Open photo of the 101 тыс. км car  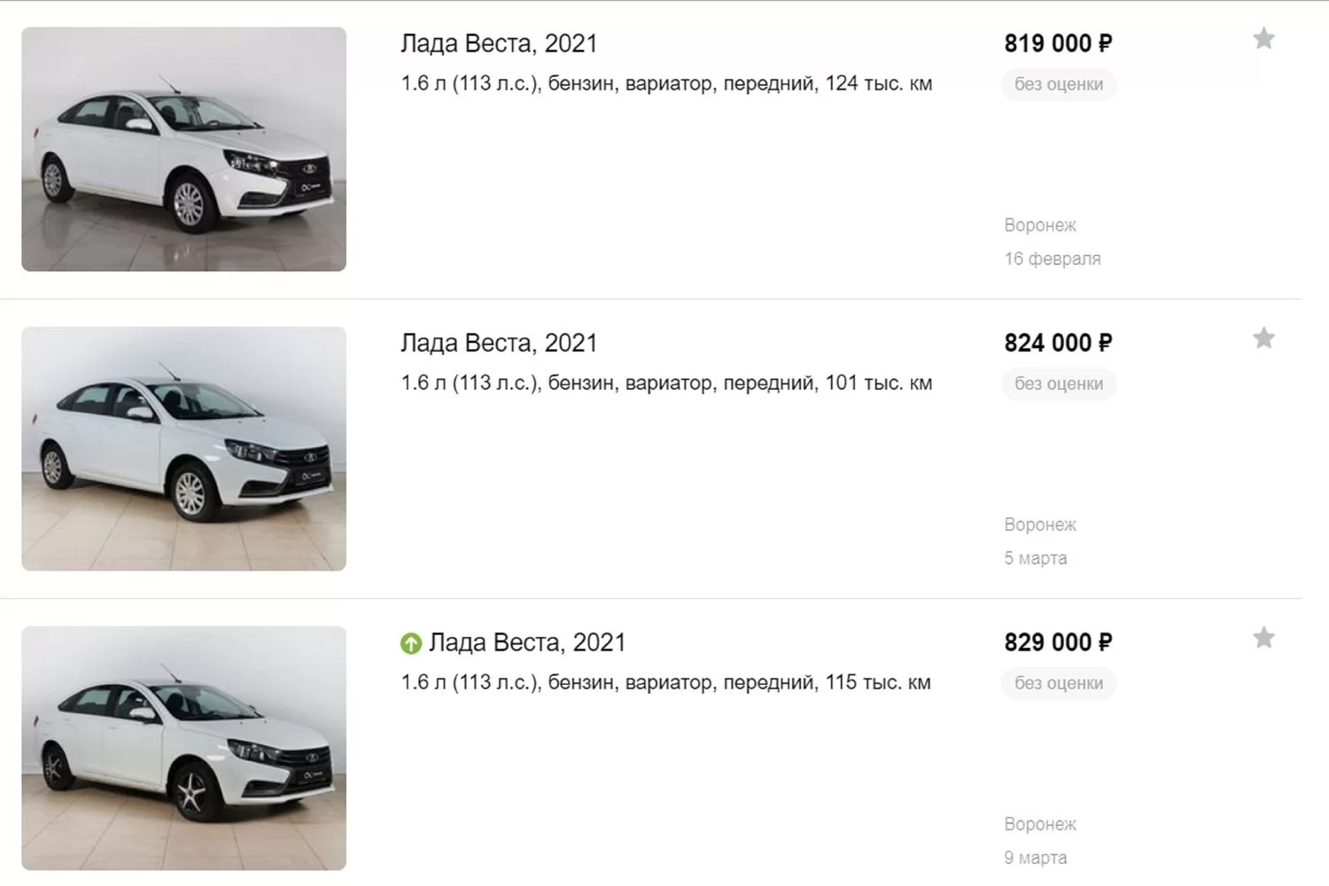[x=183, y=448]
